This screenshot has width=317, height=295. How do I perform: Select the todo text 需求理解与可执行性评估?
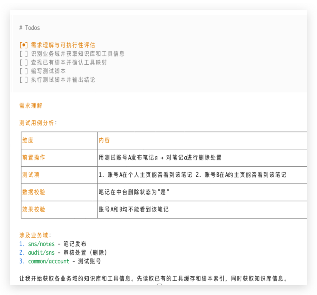click(x=63, y=45)
